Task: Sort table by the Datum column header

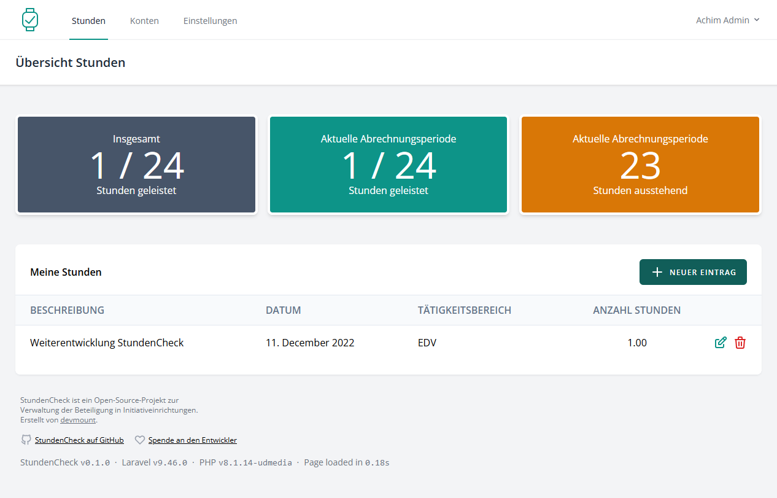Action: click(283, 310)
